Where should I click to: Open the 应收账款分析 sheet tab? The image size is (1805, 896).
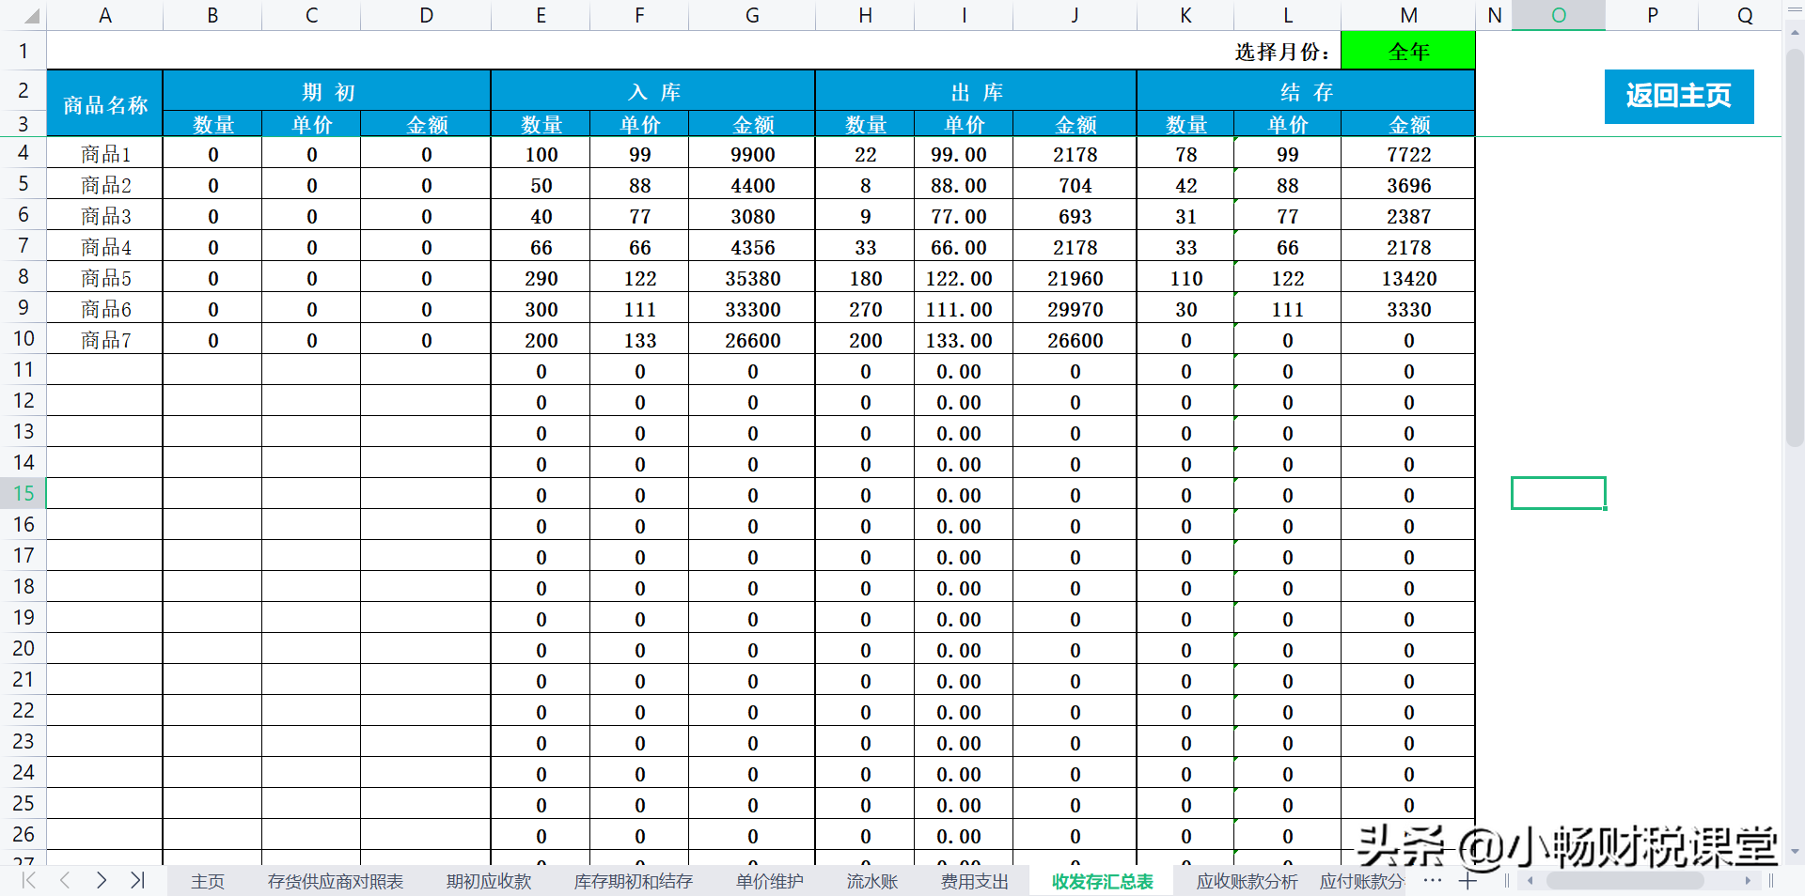point(1247,881)
